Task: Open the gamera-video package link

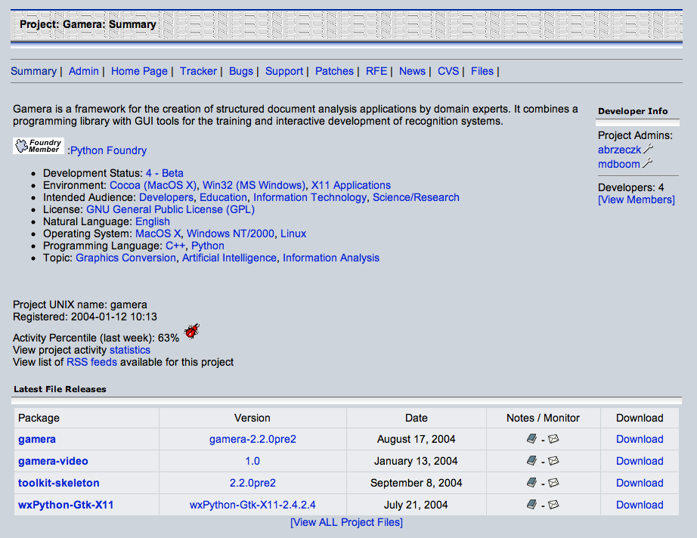Action: click(53, 461)
